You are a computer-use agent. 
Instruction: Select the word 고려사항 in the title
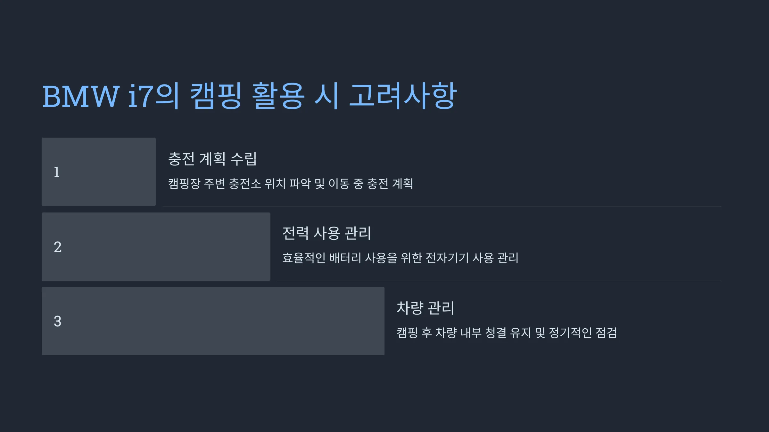(x=402, y=96)
